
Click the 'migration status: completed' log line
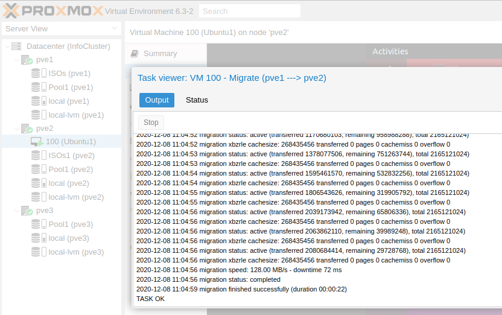click(x=208, y=280)
